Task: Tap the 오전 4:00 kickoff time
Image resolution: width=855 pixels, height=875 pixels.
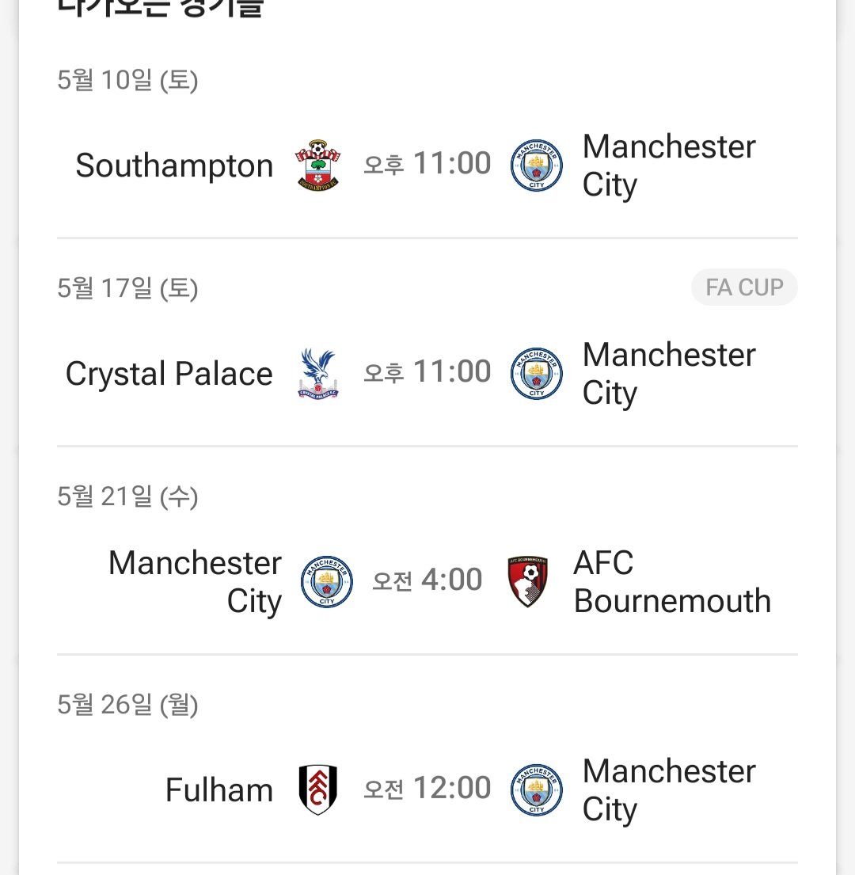Action: coord(427,580)
